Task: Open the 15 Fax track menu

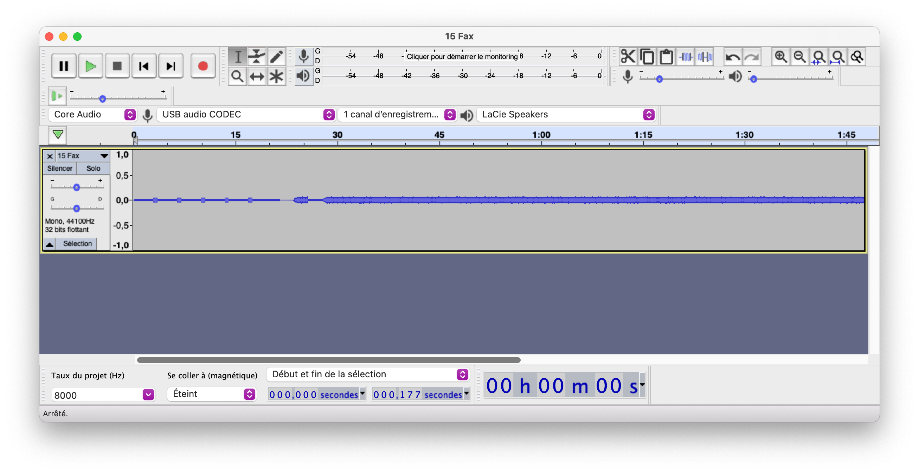Action: coord(83,156)
